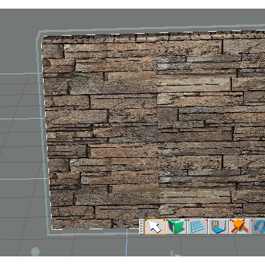
Task: Open the room with door tool
Action: (x=219, y=227)
